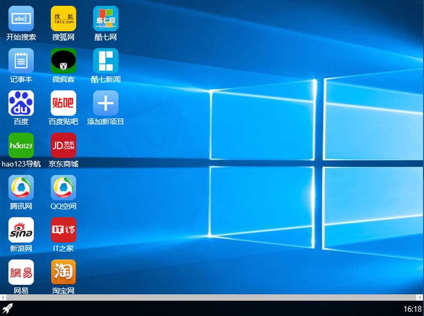
Task: Open the 开始搜索 search icon
Action: coord(21,19)
